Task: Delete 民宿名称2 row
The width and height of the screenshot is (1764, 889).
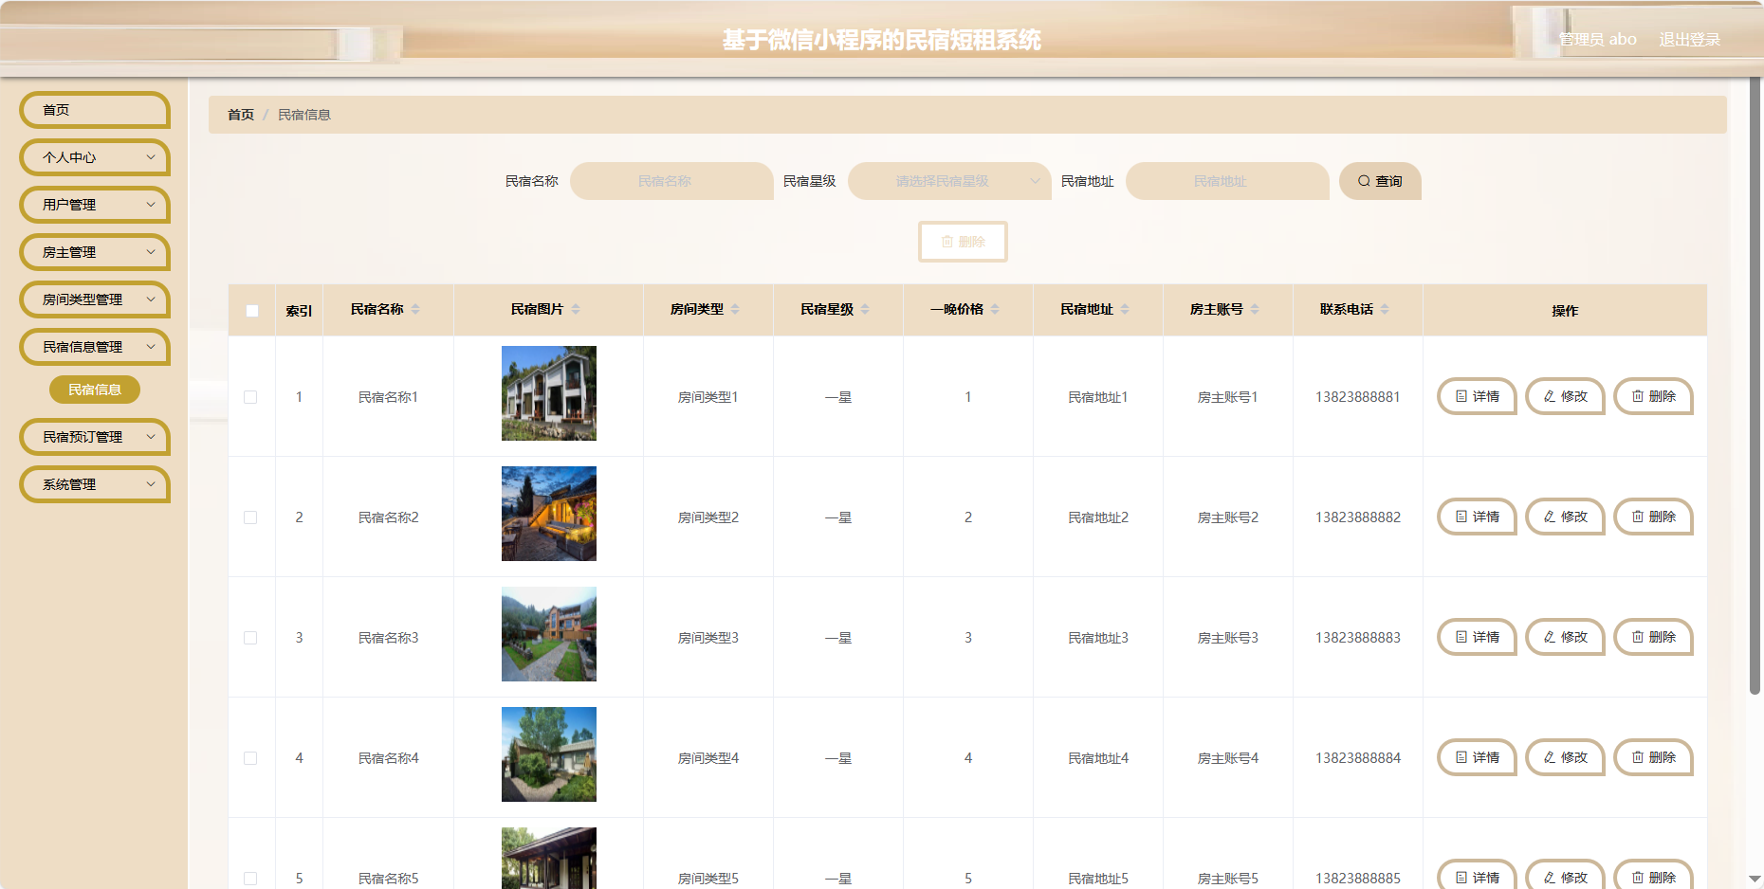Action: [x=1654, y=517]
